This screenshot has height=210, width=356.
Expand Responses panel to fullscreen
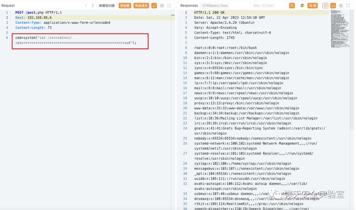348,6
